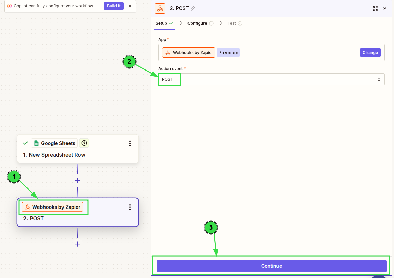Click the lightning bolt icon on the Google Sheets step

point(84,143)
